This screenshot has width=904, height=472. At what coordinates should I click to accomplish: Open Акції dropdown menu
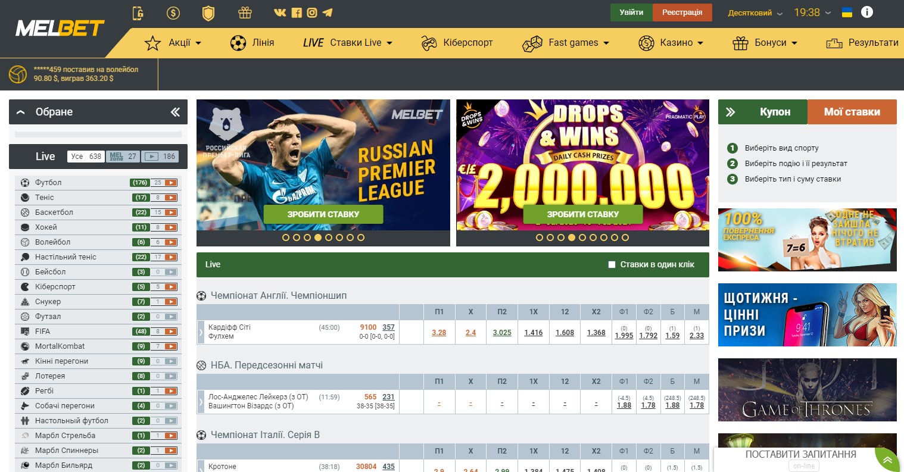(173, 43)
